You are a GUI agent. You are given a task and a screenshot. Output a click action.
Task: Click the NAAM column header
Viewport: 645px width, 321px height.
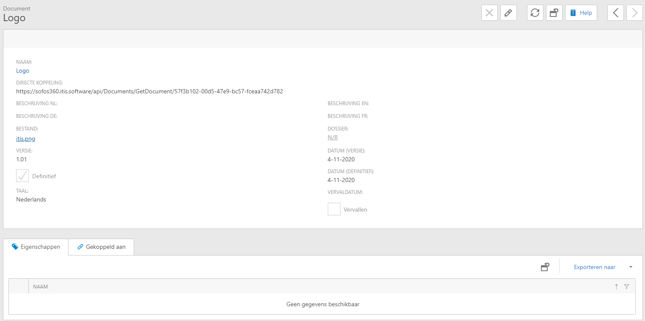pyautogui.click(x=41, y=287)
